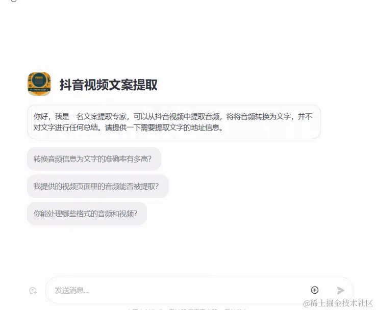Image resolution: width=376 pixels, height=310 pixels.
Task: Pick the middle suggested question about 视频页面
Action: [x=98, y=186]
